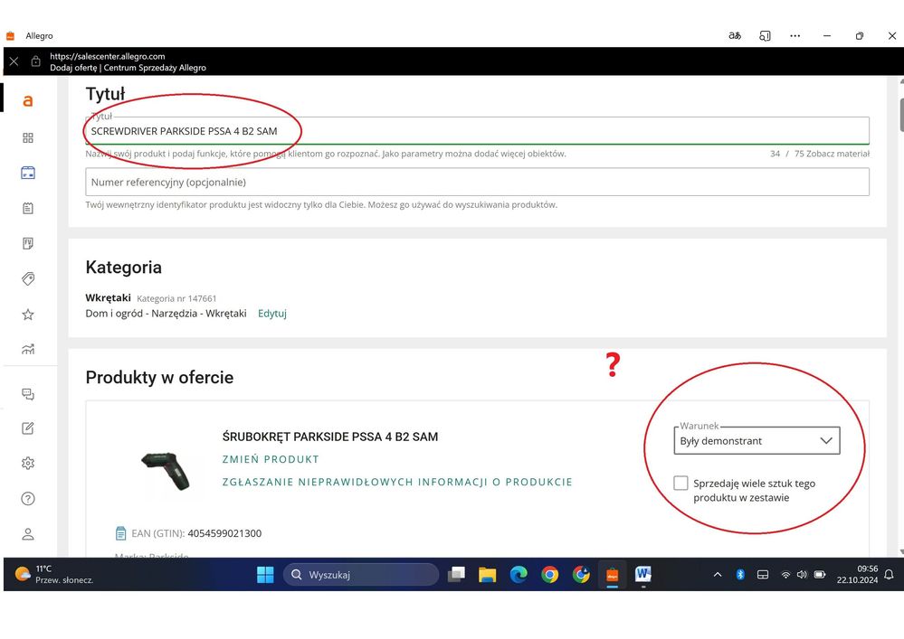This screenshot has width=904, height=639.
Task: Focus the Numer referencyjny input field
Action: coord(478,182)
